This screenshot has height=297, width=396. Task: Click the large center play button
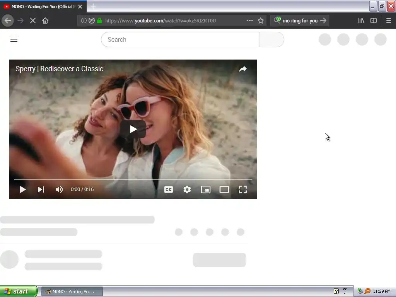(133, 129)
